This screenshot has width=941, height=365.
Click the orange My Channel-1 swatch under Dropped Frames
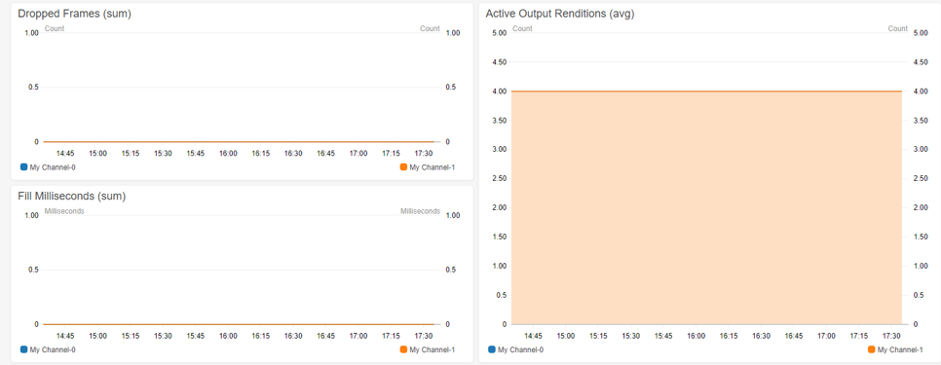[x=403, y=167]
